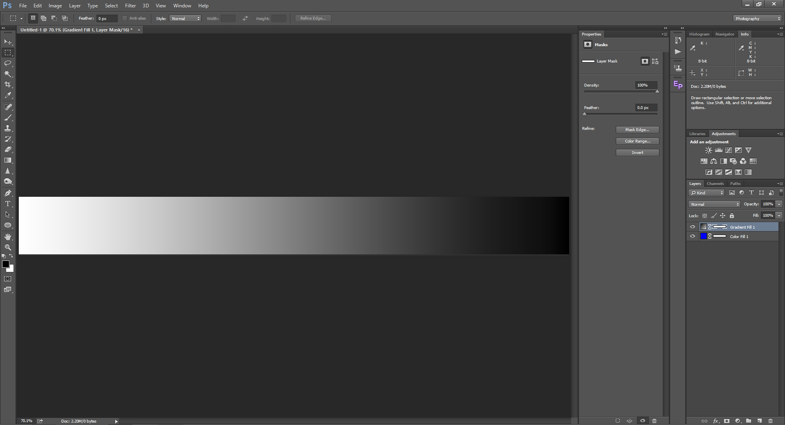Open the blend mode Normal dropdown
This screenshot has height=425, width=785.
click(714, 204)
